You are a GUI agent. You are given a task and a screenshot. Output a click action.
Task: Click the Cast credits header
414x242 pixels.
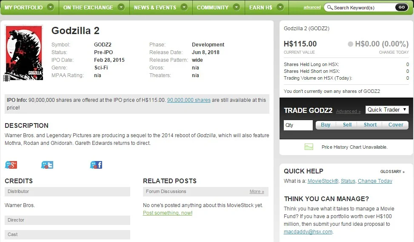coord(67,235)
